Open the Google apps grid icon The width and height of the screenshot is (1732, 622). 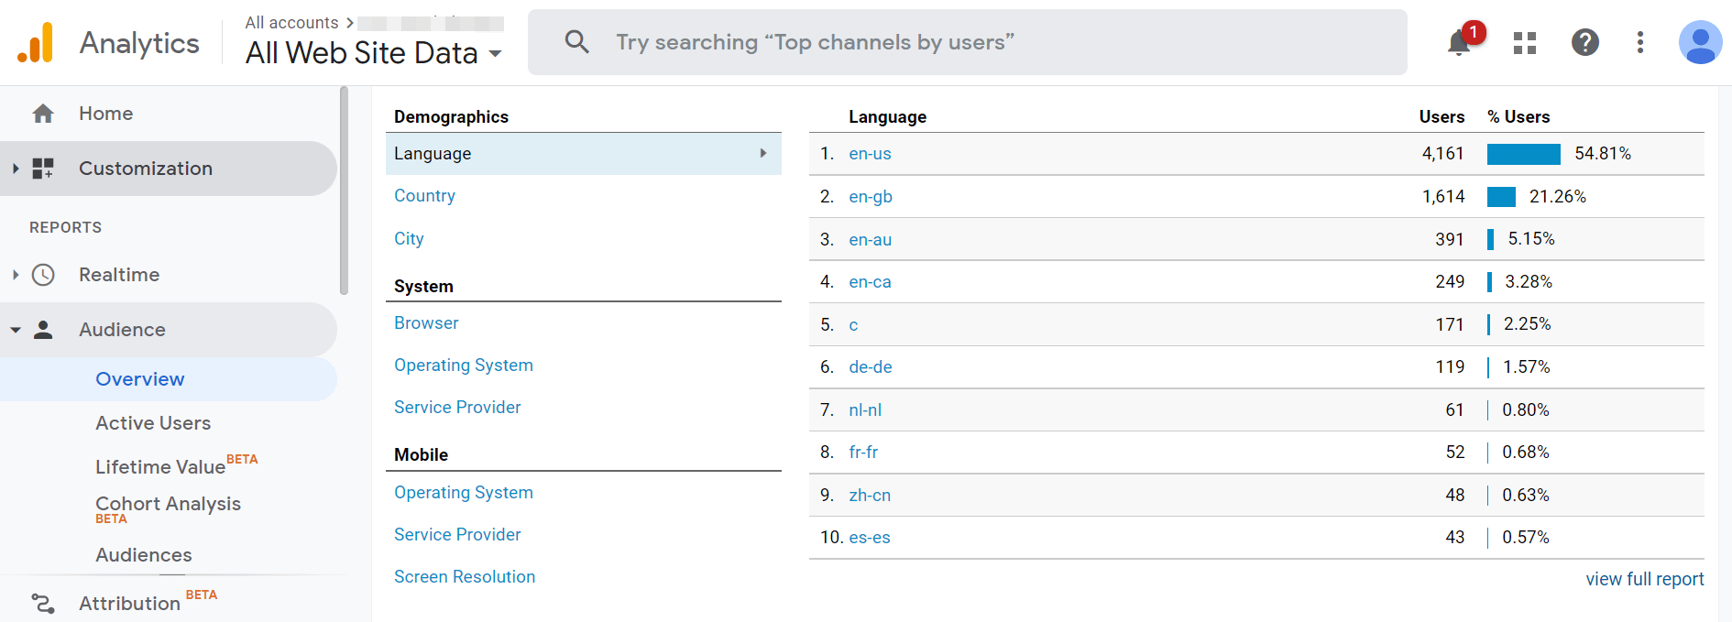coord(1525,43)
